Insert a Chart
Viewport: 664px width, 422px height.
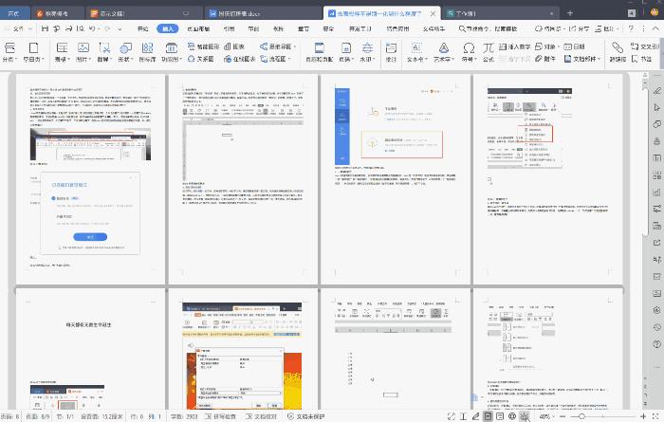coord(234,46)
